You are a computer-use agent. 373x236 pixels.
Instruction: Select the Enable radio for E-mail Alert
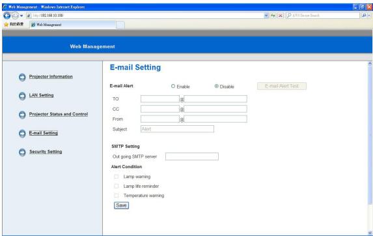173,86
